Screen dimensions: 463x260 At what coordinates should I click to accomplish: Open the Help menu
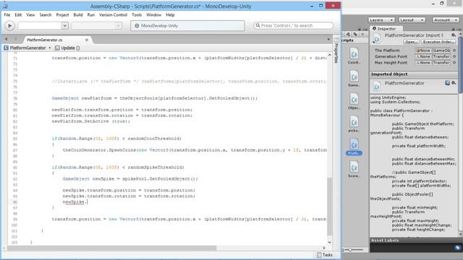[x=170, y=14]
